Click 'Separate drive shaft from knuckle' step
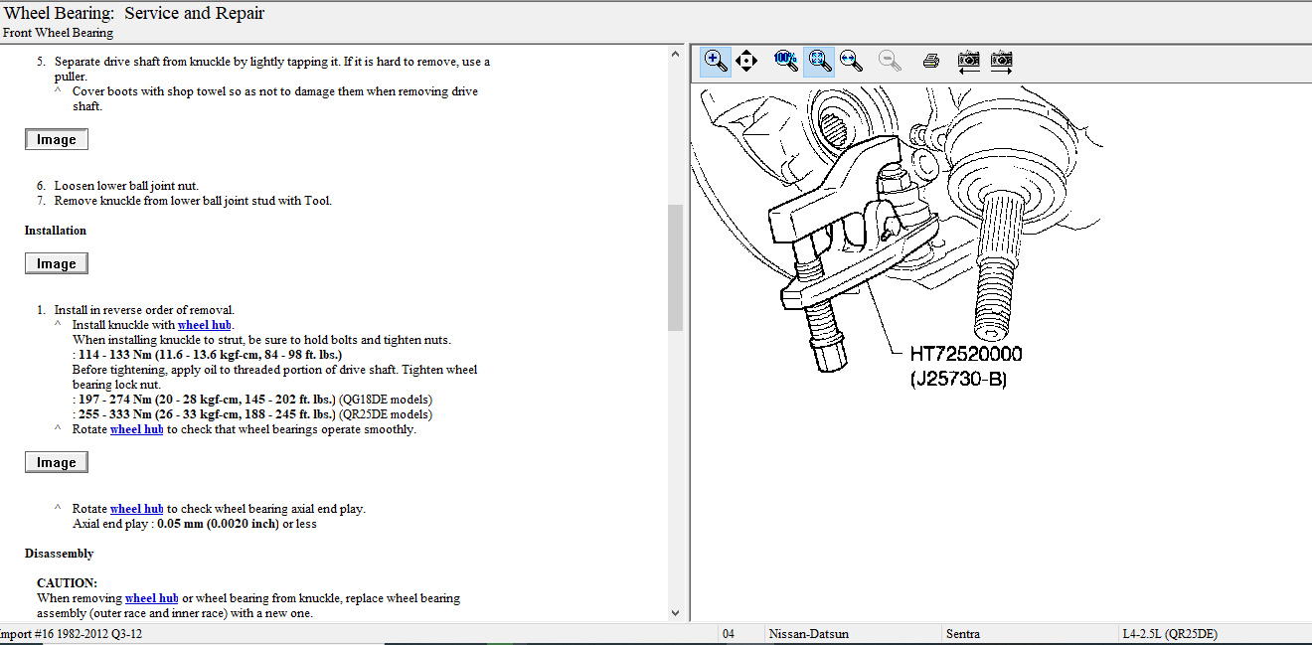The image size is (1312, 645). click(272, 69)
